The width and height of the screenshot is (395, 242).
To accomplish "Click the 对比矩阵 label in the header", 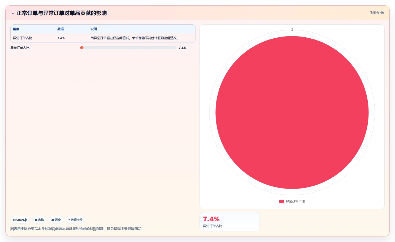I will [377, 13].
